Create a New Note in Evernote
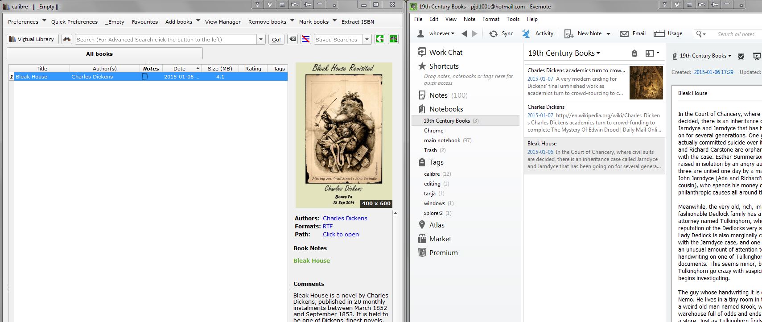 point(583,33)
